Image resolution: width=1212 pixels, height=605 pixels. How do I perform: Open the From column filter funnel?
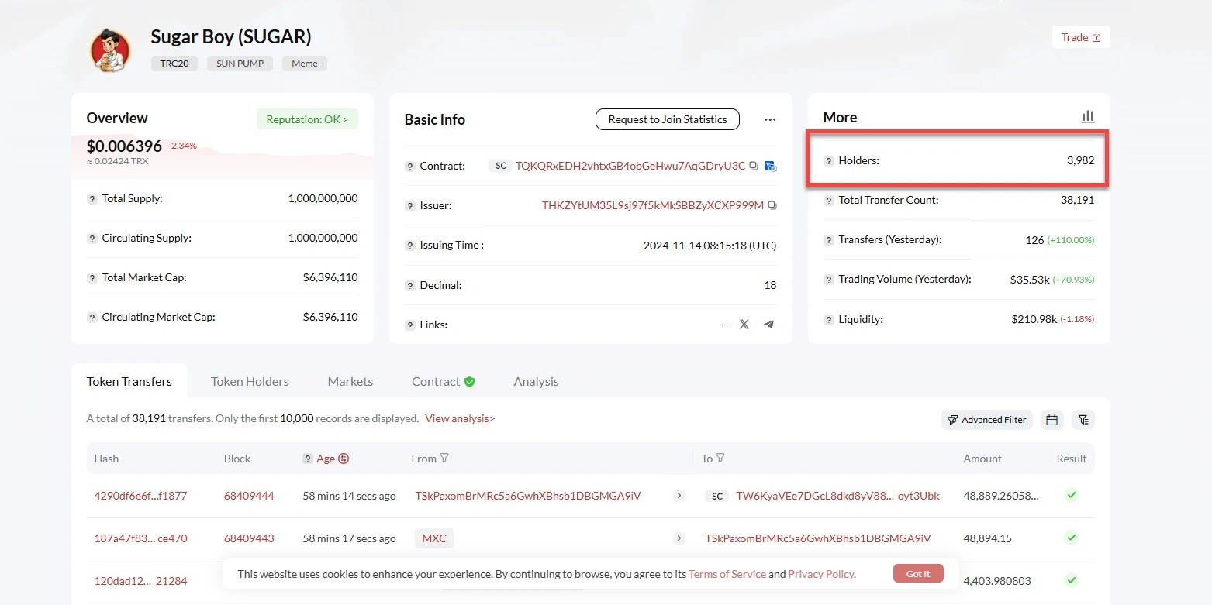coord(444,459)
